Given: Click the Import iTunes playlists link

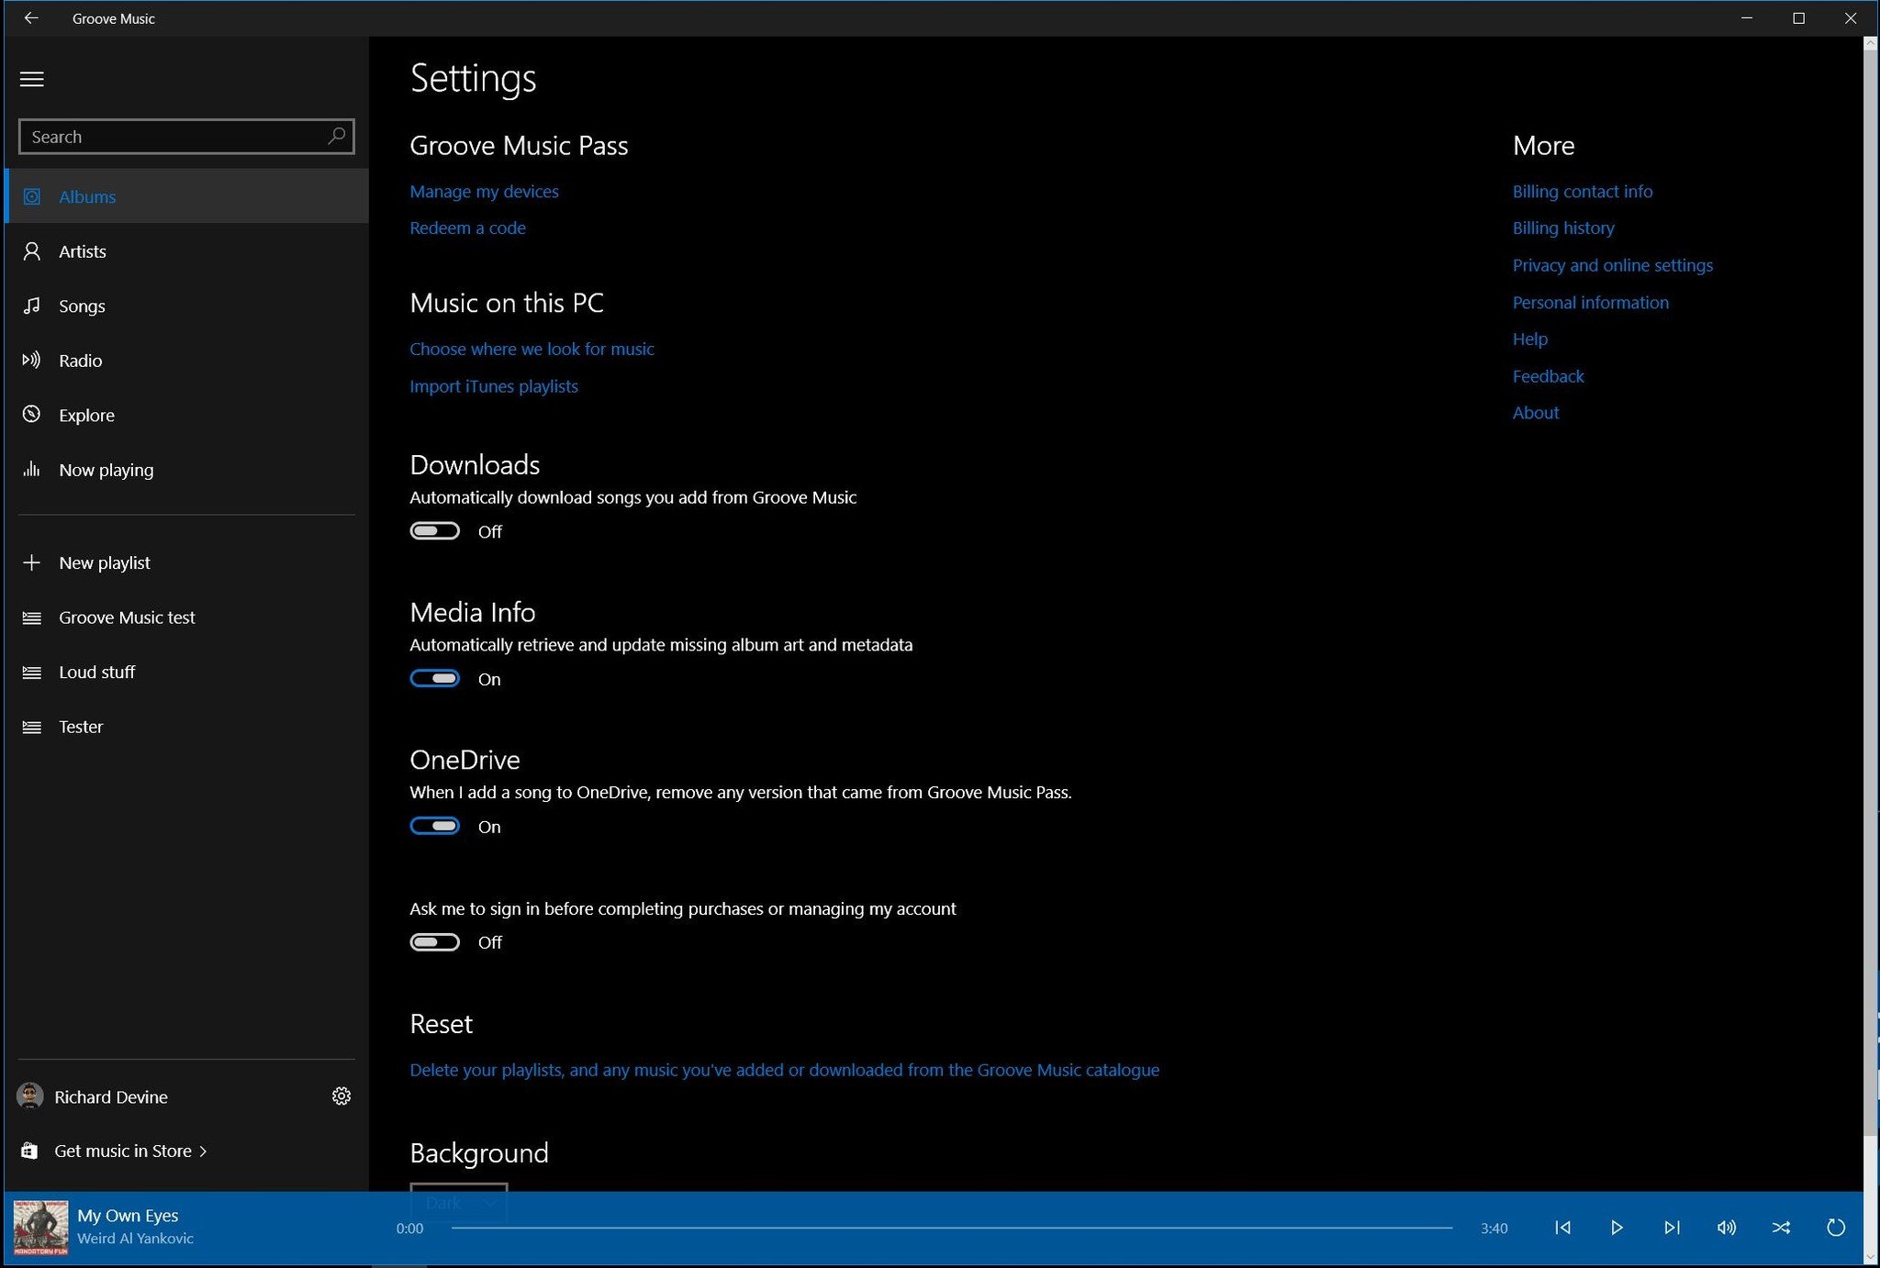Looking at the screenshot, I should click(x=494, y=386).
